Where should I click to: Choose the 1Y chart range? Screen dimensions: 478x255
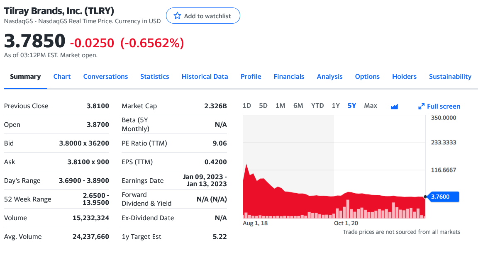pos(336,106)
